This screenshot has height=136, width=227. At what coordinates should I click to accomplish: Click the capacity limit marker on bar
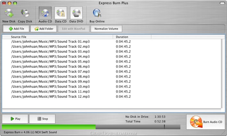164,127
